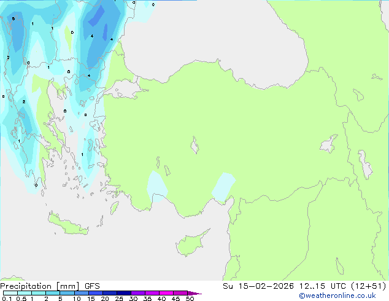Click the date text 'Su 15-02-2026 12..15 UTC (12+51)'
This screenshot has height=301, width=389.
pyautogui.click(x=304, y=286)
